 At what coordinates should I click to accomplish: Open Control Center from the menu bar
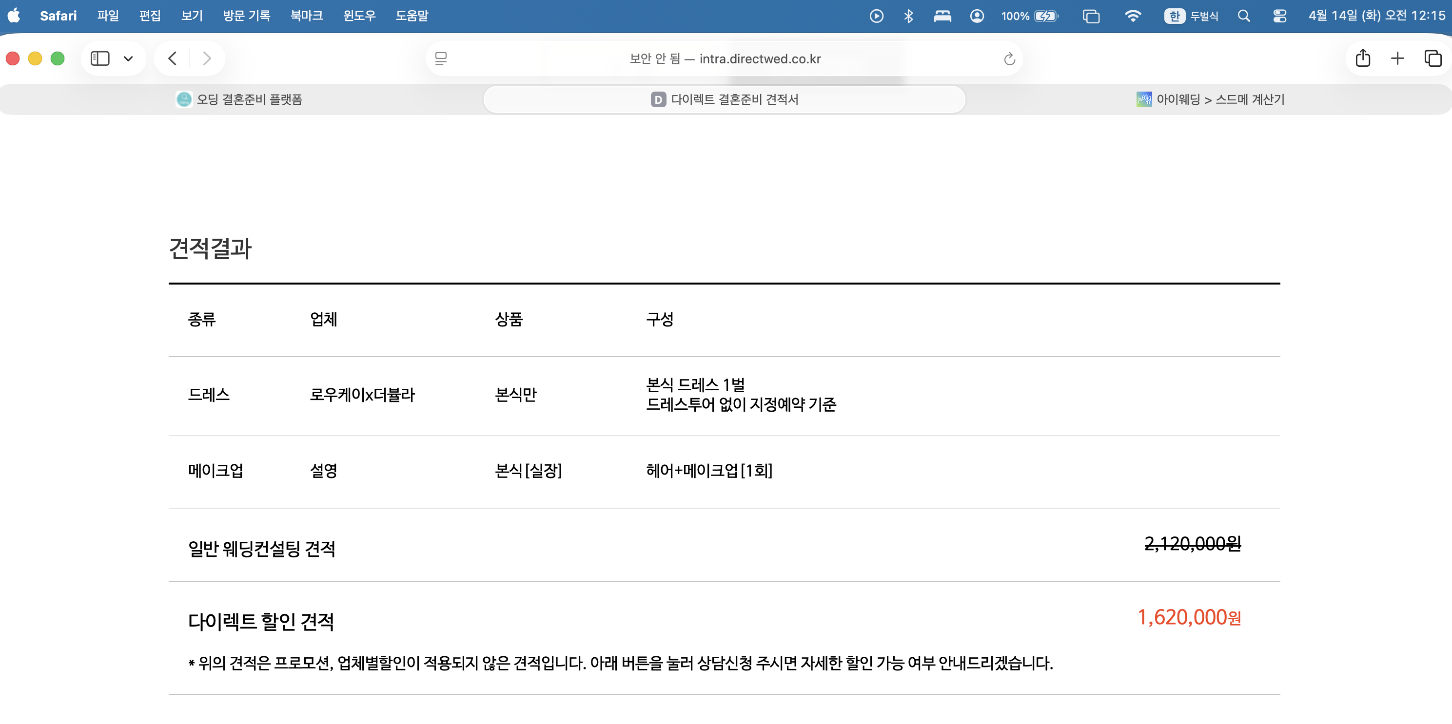1278,16
